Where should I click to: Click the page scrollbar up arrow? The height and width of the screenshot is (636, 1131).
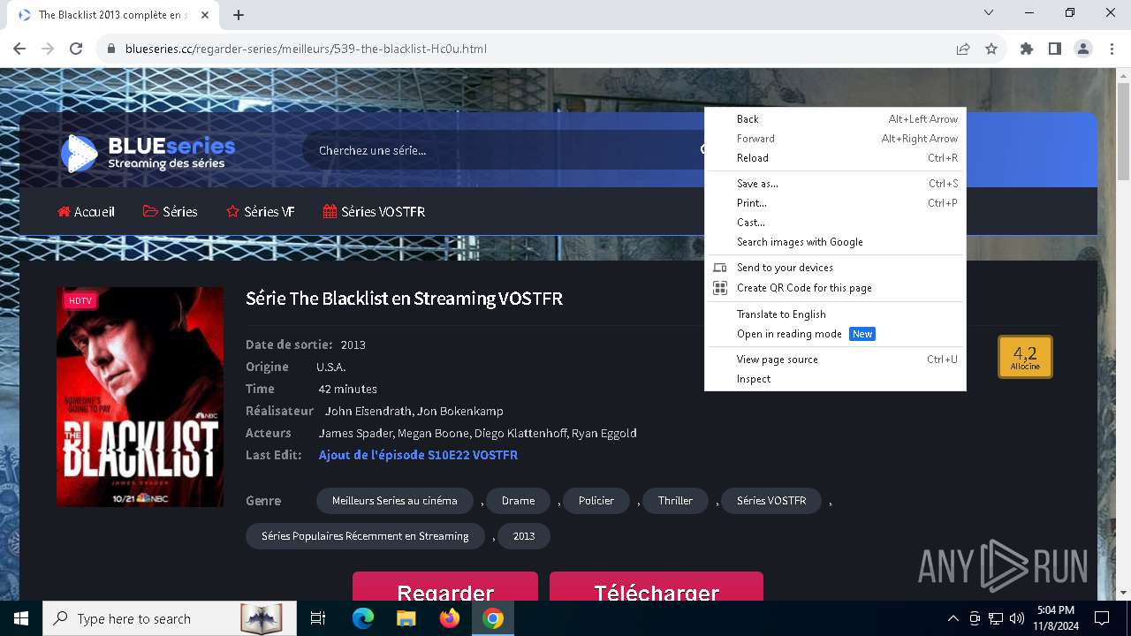tap(1123, 77)
